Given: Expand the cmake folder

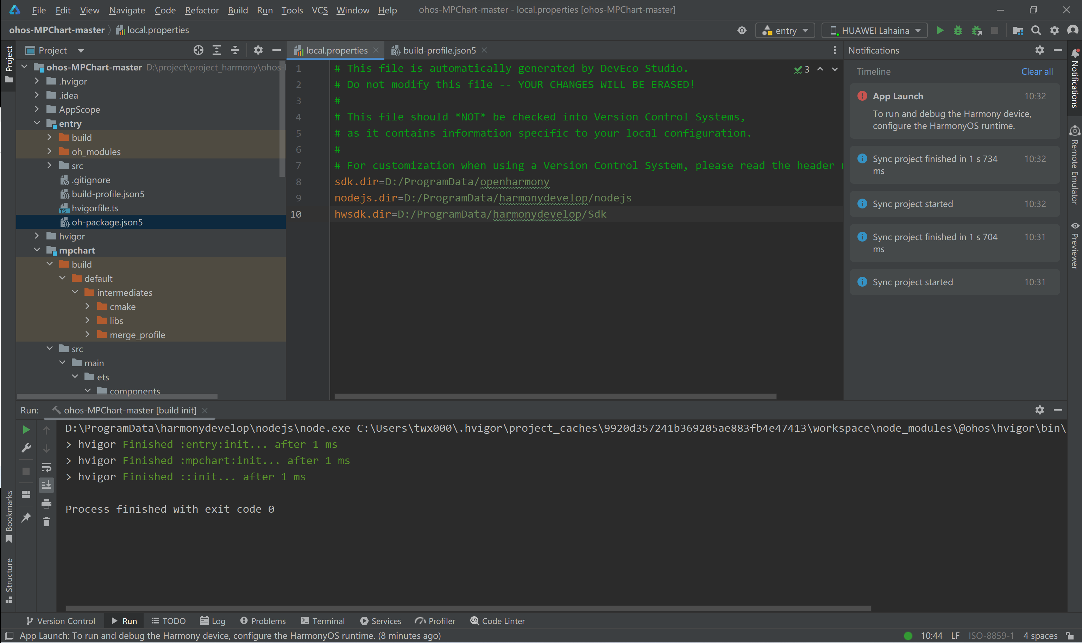Looking at the screenshot, I should tap(87, 306).
